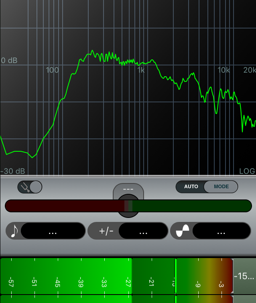The image size is (256, 303).
Task: Tap the sine wave frequency icon
Action: (183, 231)
